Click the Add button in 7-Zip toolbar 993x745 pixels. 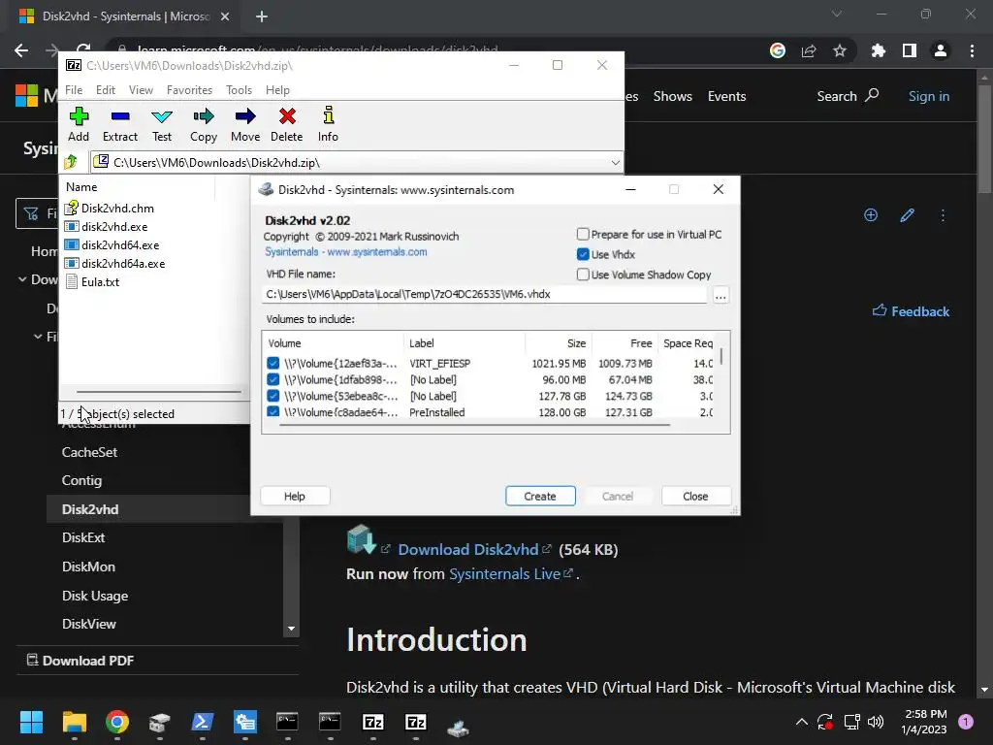[x=79, y=124]
